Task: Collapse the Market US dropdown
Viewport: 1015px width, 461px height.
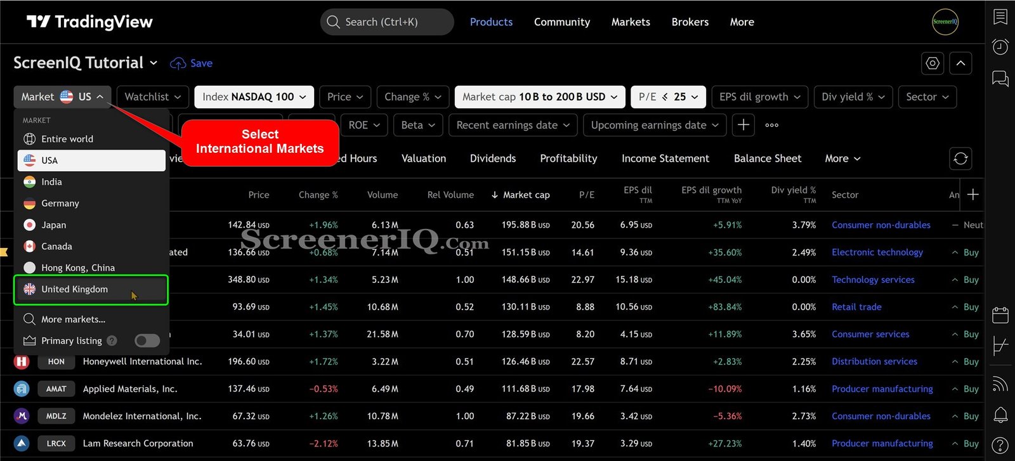Action: pos(62,97)
